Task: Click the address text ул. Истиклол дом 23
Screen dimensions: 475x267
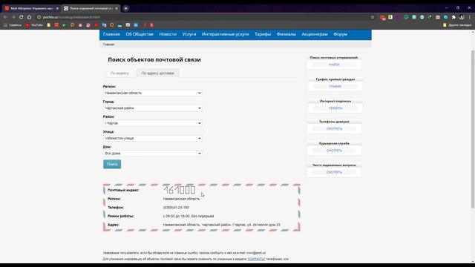Action: pos(263,225)
